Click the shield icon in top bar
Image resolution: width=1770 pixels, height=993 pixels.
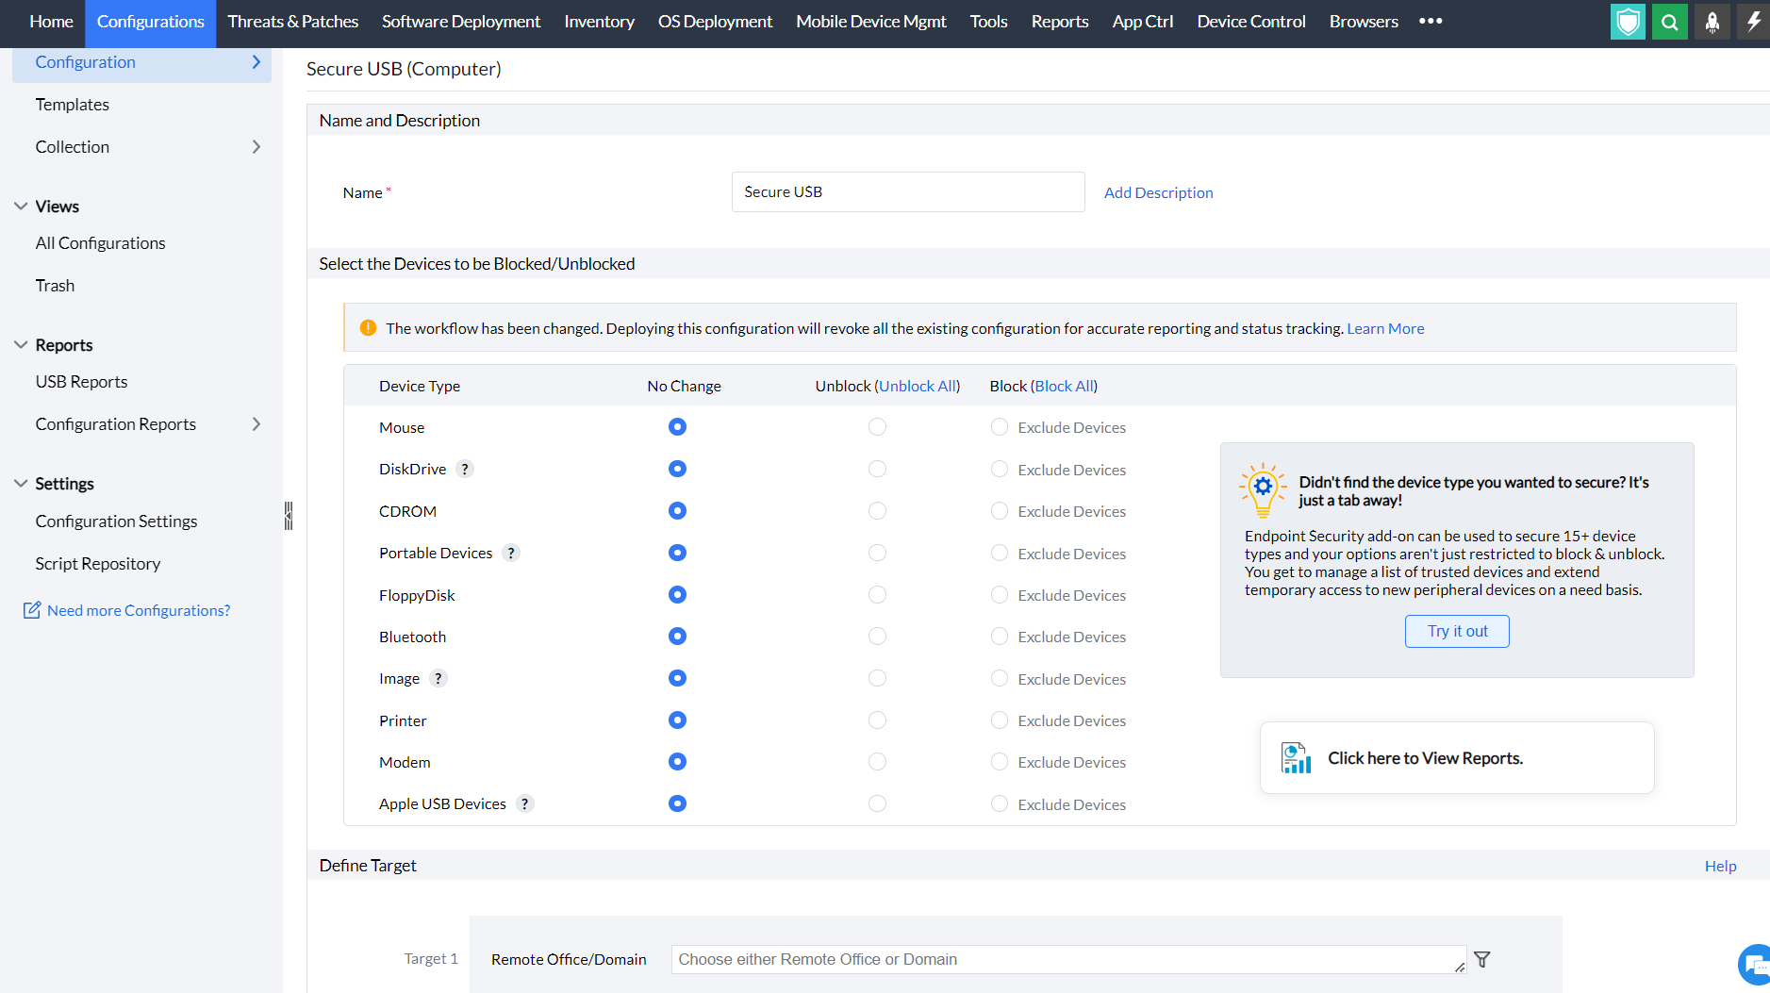[x=1628, y=22]
